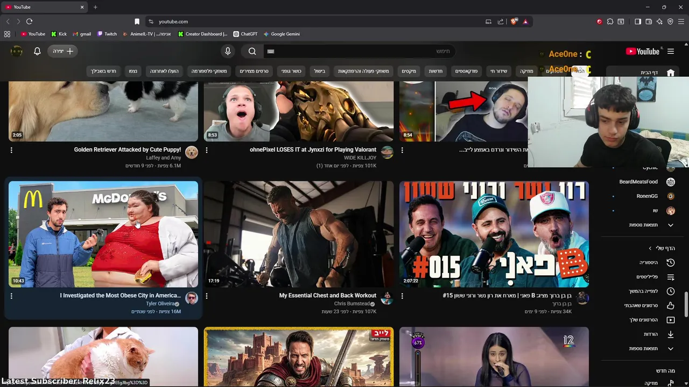689x387 pixels.
Task: Open options for the ohnePixel LOSES IT video
Action: point(207,150)
